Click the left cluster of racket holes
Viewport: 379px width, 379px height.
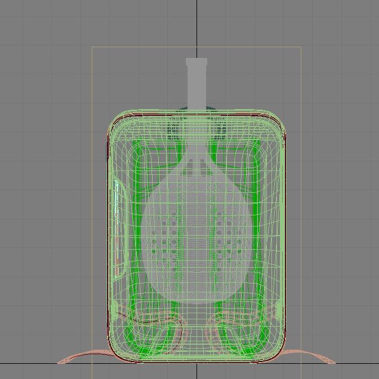[x=166, y=236]
